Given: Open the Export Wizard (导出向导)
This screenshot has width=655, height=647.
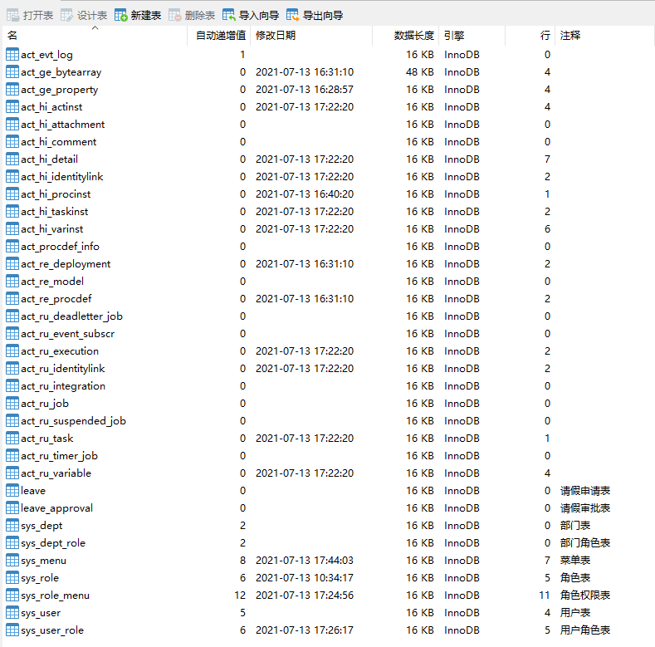Looking at the screenshot, I should point(315,16).
